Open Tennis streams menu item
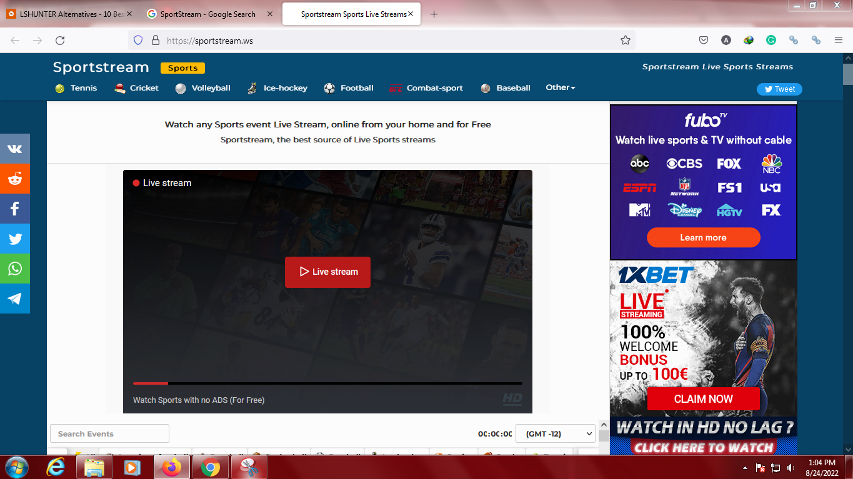853x479 pixels. 84,88
